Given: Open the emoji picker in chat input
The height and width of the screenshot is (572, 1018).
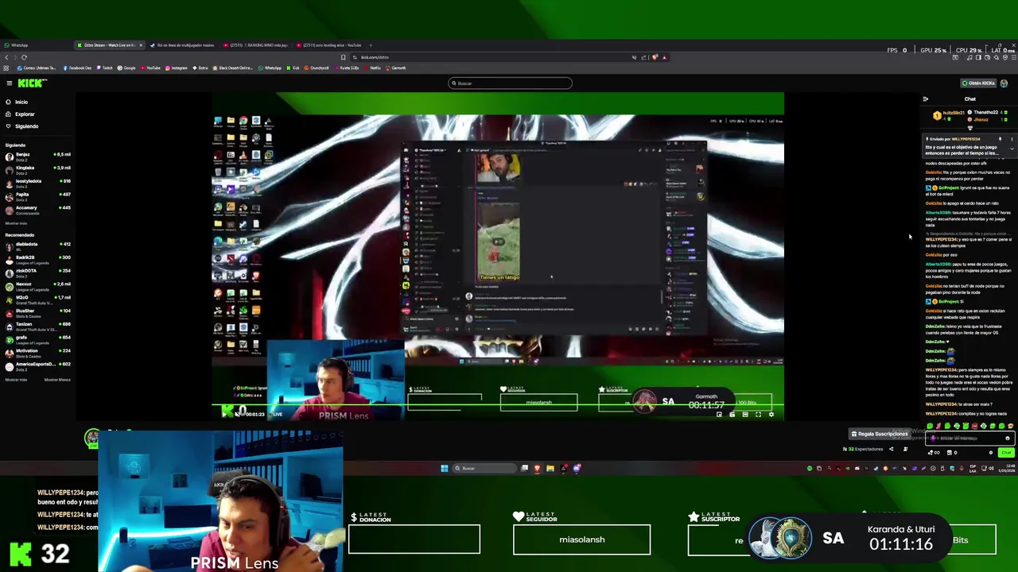Looking at the screenshot, I should [1007, 439].
